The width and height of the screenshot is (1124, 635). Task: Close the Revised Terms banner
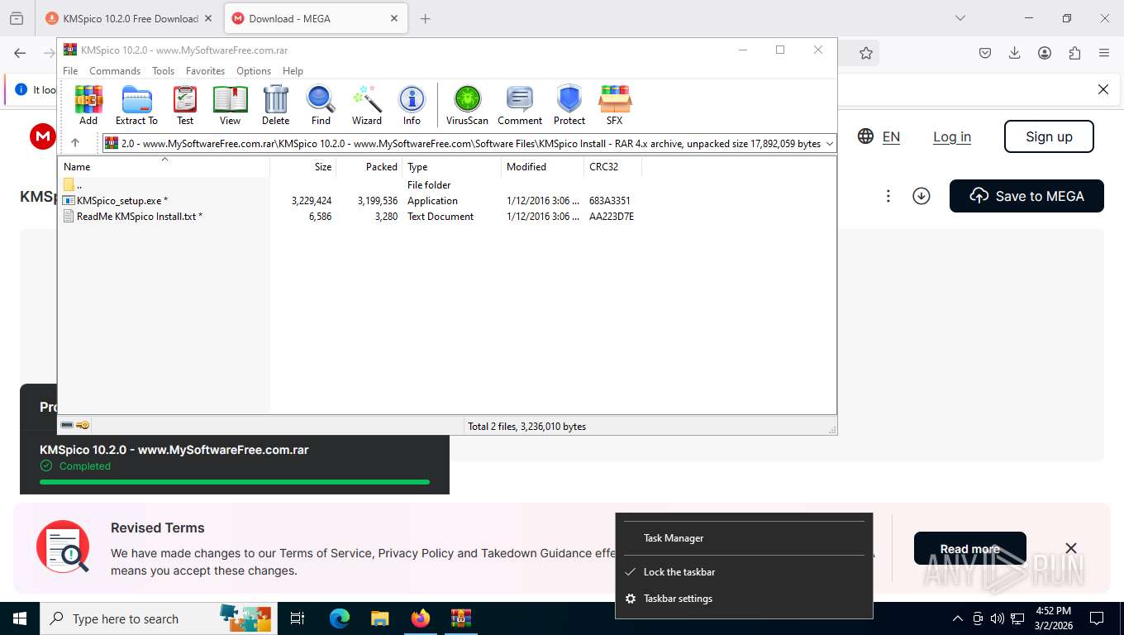(1071, 548)
